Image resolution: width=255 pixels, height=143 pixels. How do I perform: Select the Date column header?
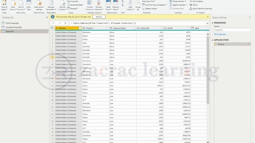(200, 28)
